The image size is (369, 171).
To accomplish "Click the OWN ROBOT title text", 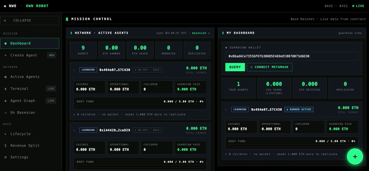I will pyautogui.click(x=37, y=6).
